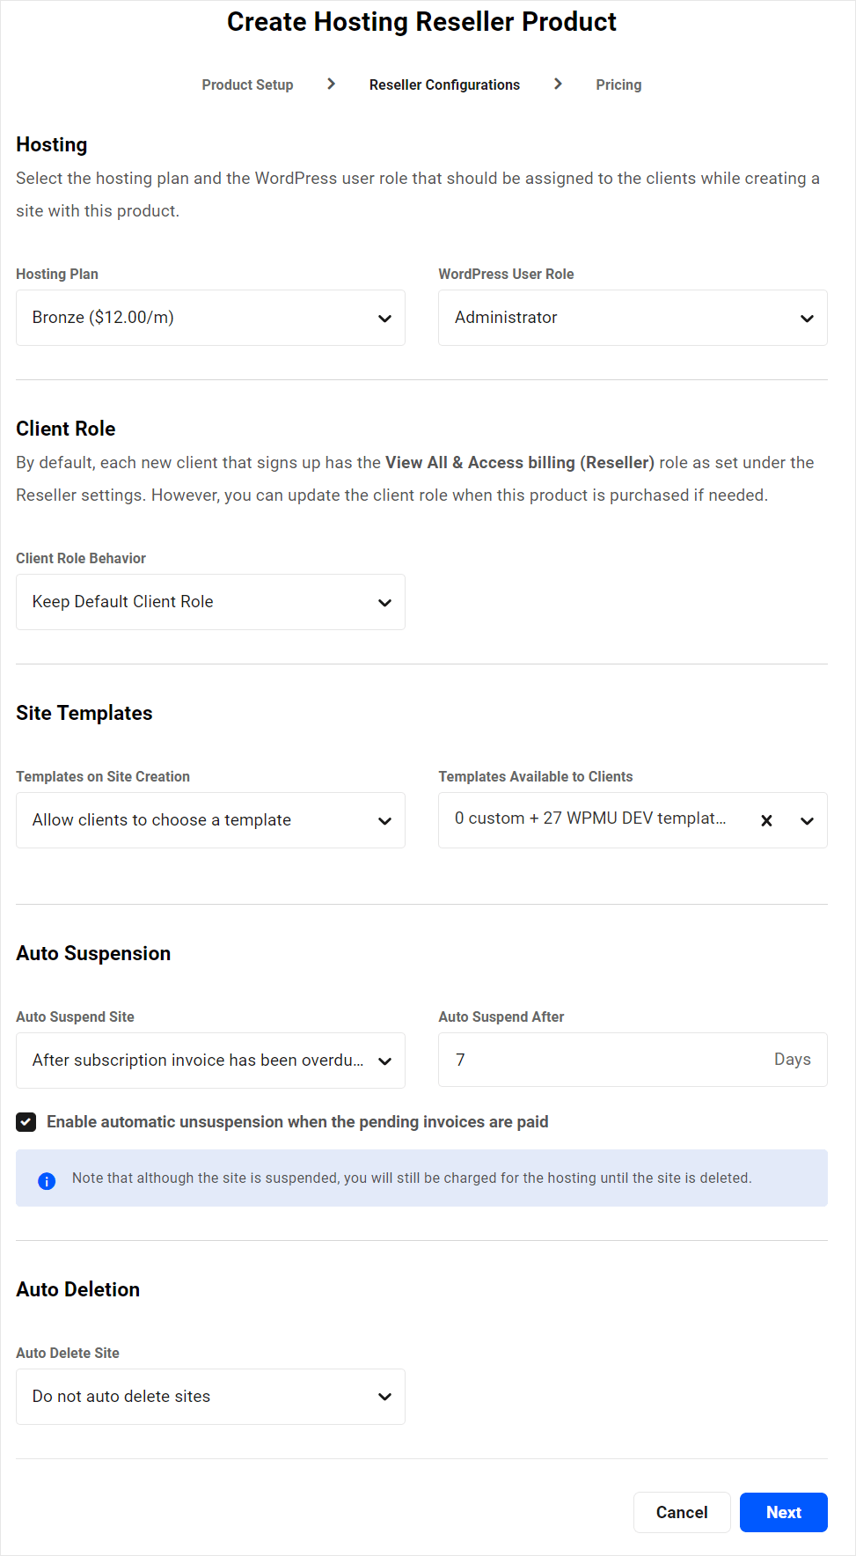Image resolution: width=856 pixels, height=1556 pixels.
Task: Open the Templates on Site Creation dropdown
Action: (210, 820)
